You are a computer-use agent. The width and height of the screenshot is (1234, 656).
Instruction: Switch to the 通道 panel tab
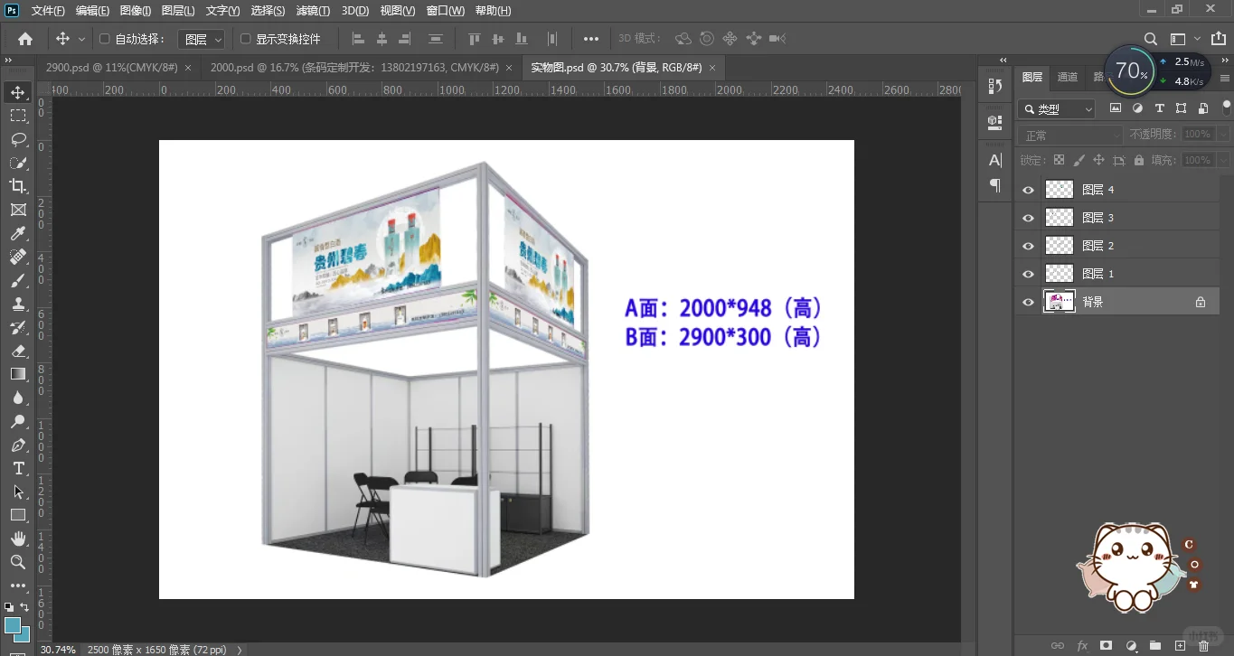pyautogui.click(x=1068, y=77)
